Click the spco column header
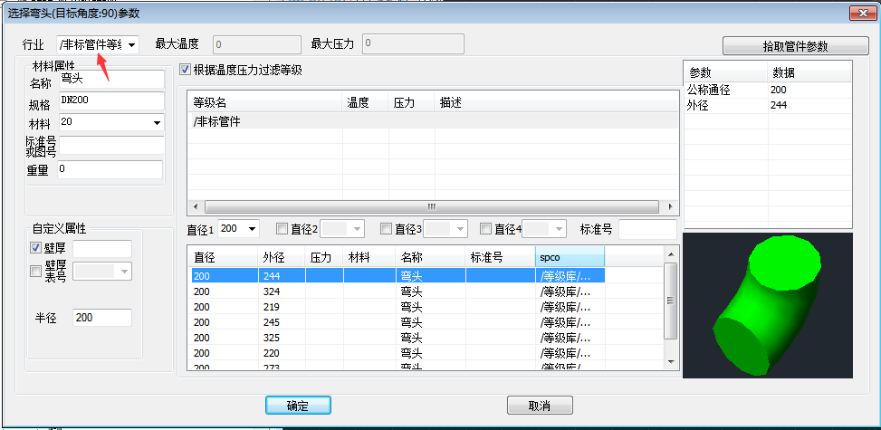 tap(569, 258)
